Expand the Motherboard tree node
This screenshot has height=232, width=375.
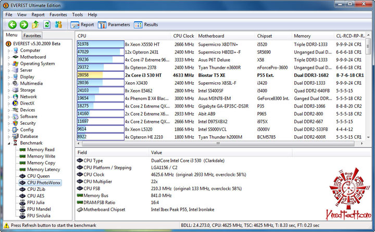[x=9, y=57]
